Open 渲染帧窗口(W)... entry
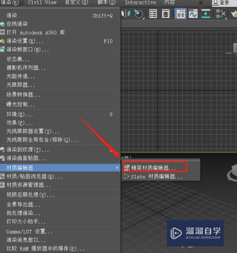Image resolution: width=237 pixels, height=253 pixels. pyautogui.click(x=60, y=50)
